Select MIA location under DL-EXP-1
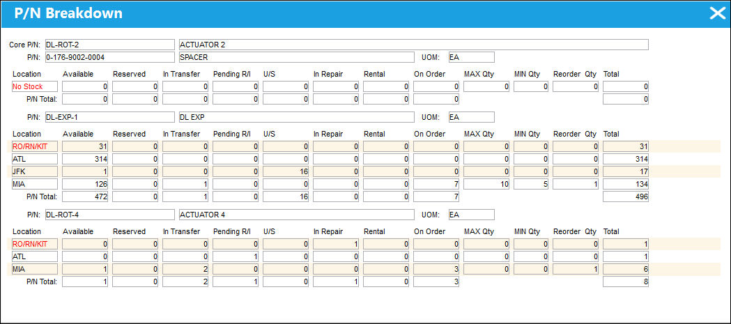Screen dimensions: 731x324 (35, 184)
